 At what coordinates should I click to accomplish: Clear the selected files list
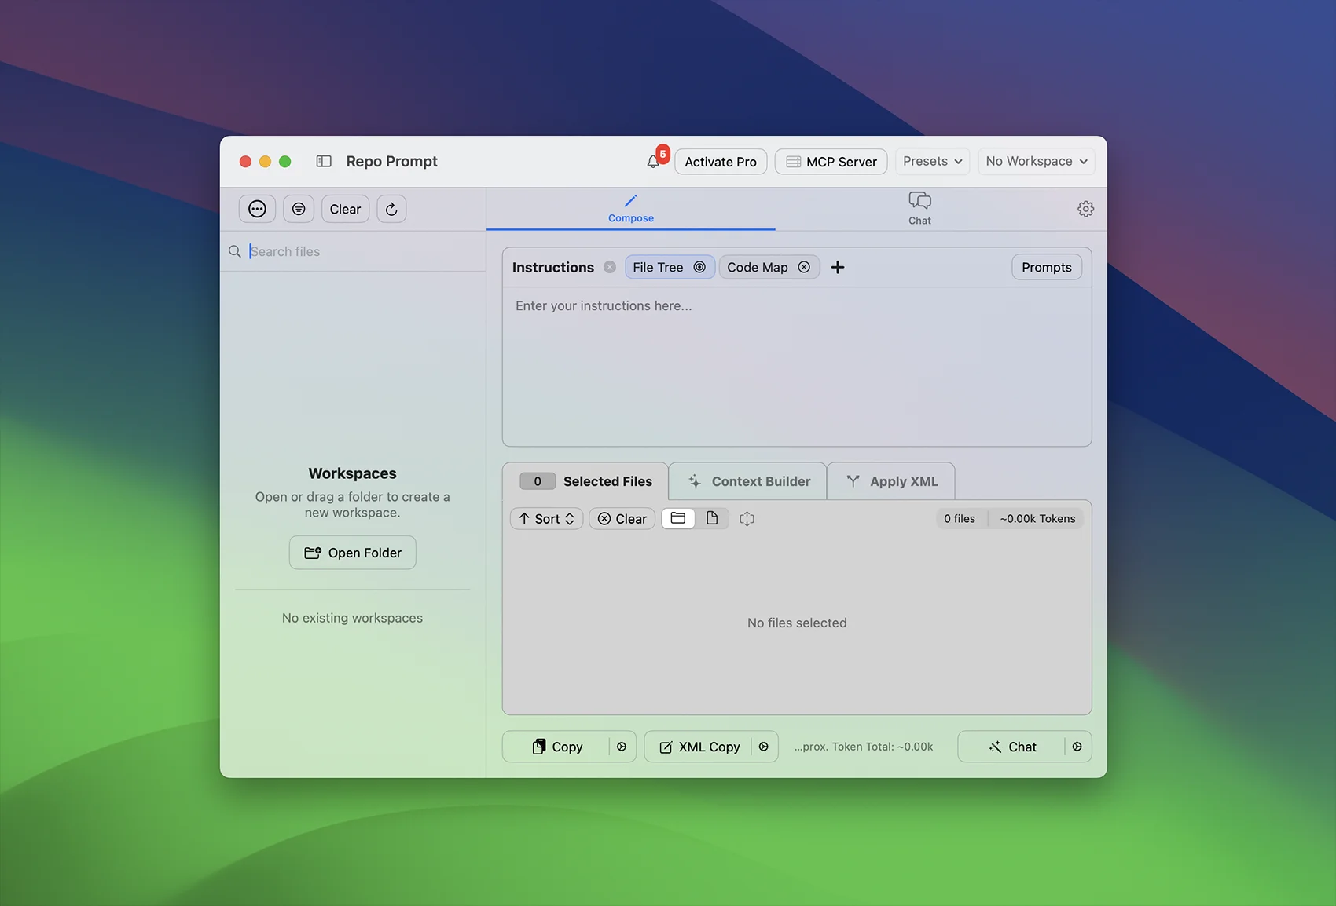[622, 518]
